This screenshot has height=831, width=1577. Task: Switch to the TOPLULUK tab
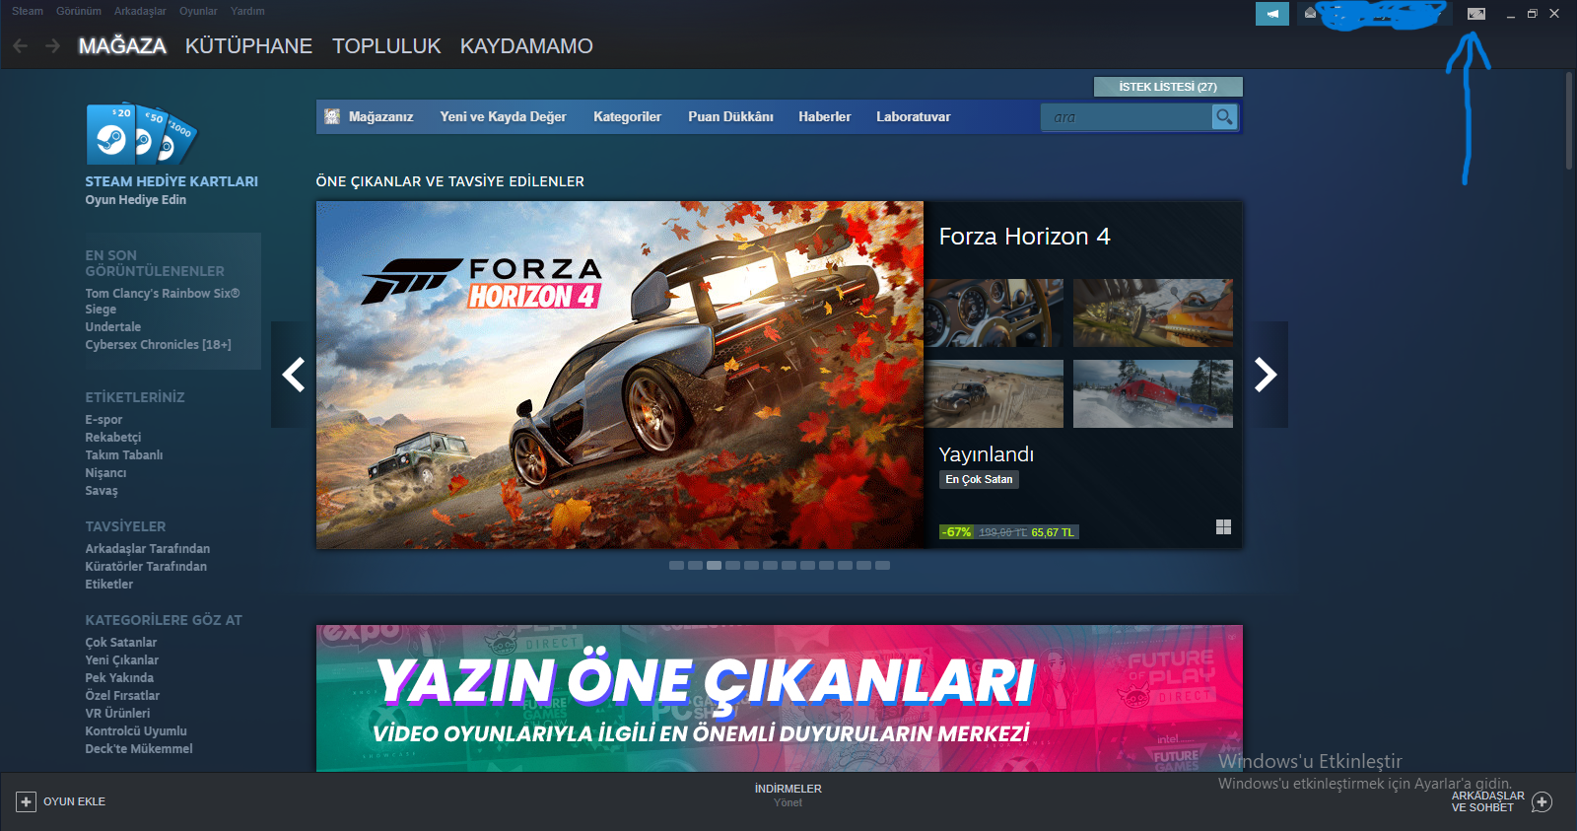coord(386,46)
